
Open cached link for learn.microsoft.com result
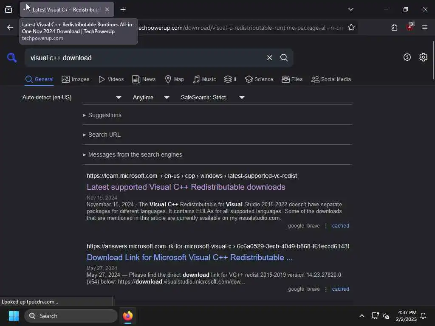(341, 226)
